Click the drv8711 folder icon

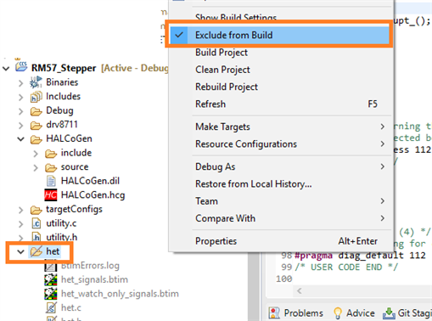click(36, 125)
